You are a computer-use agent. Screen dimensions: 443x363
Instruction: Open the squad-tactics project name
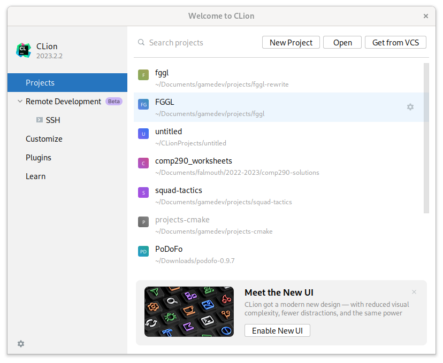coord(179,190)
